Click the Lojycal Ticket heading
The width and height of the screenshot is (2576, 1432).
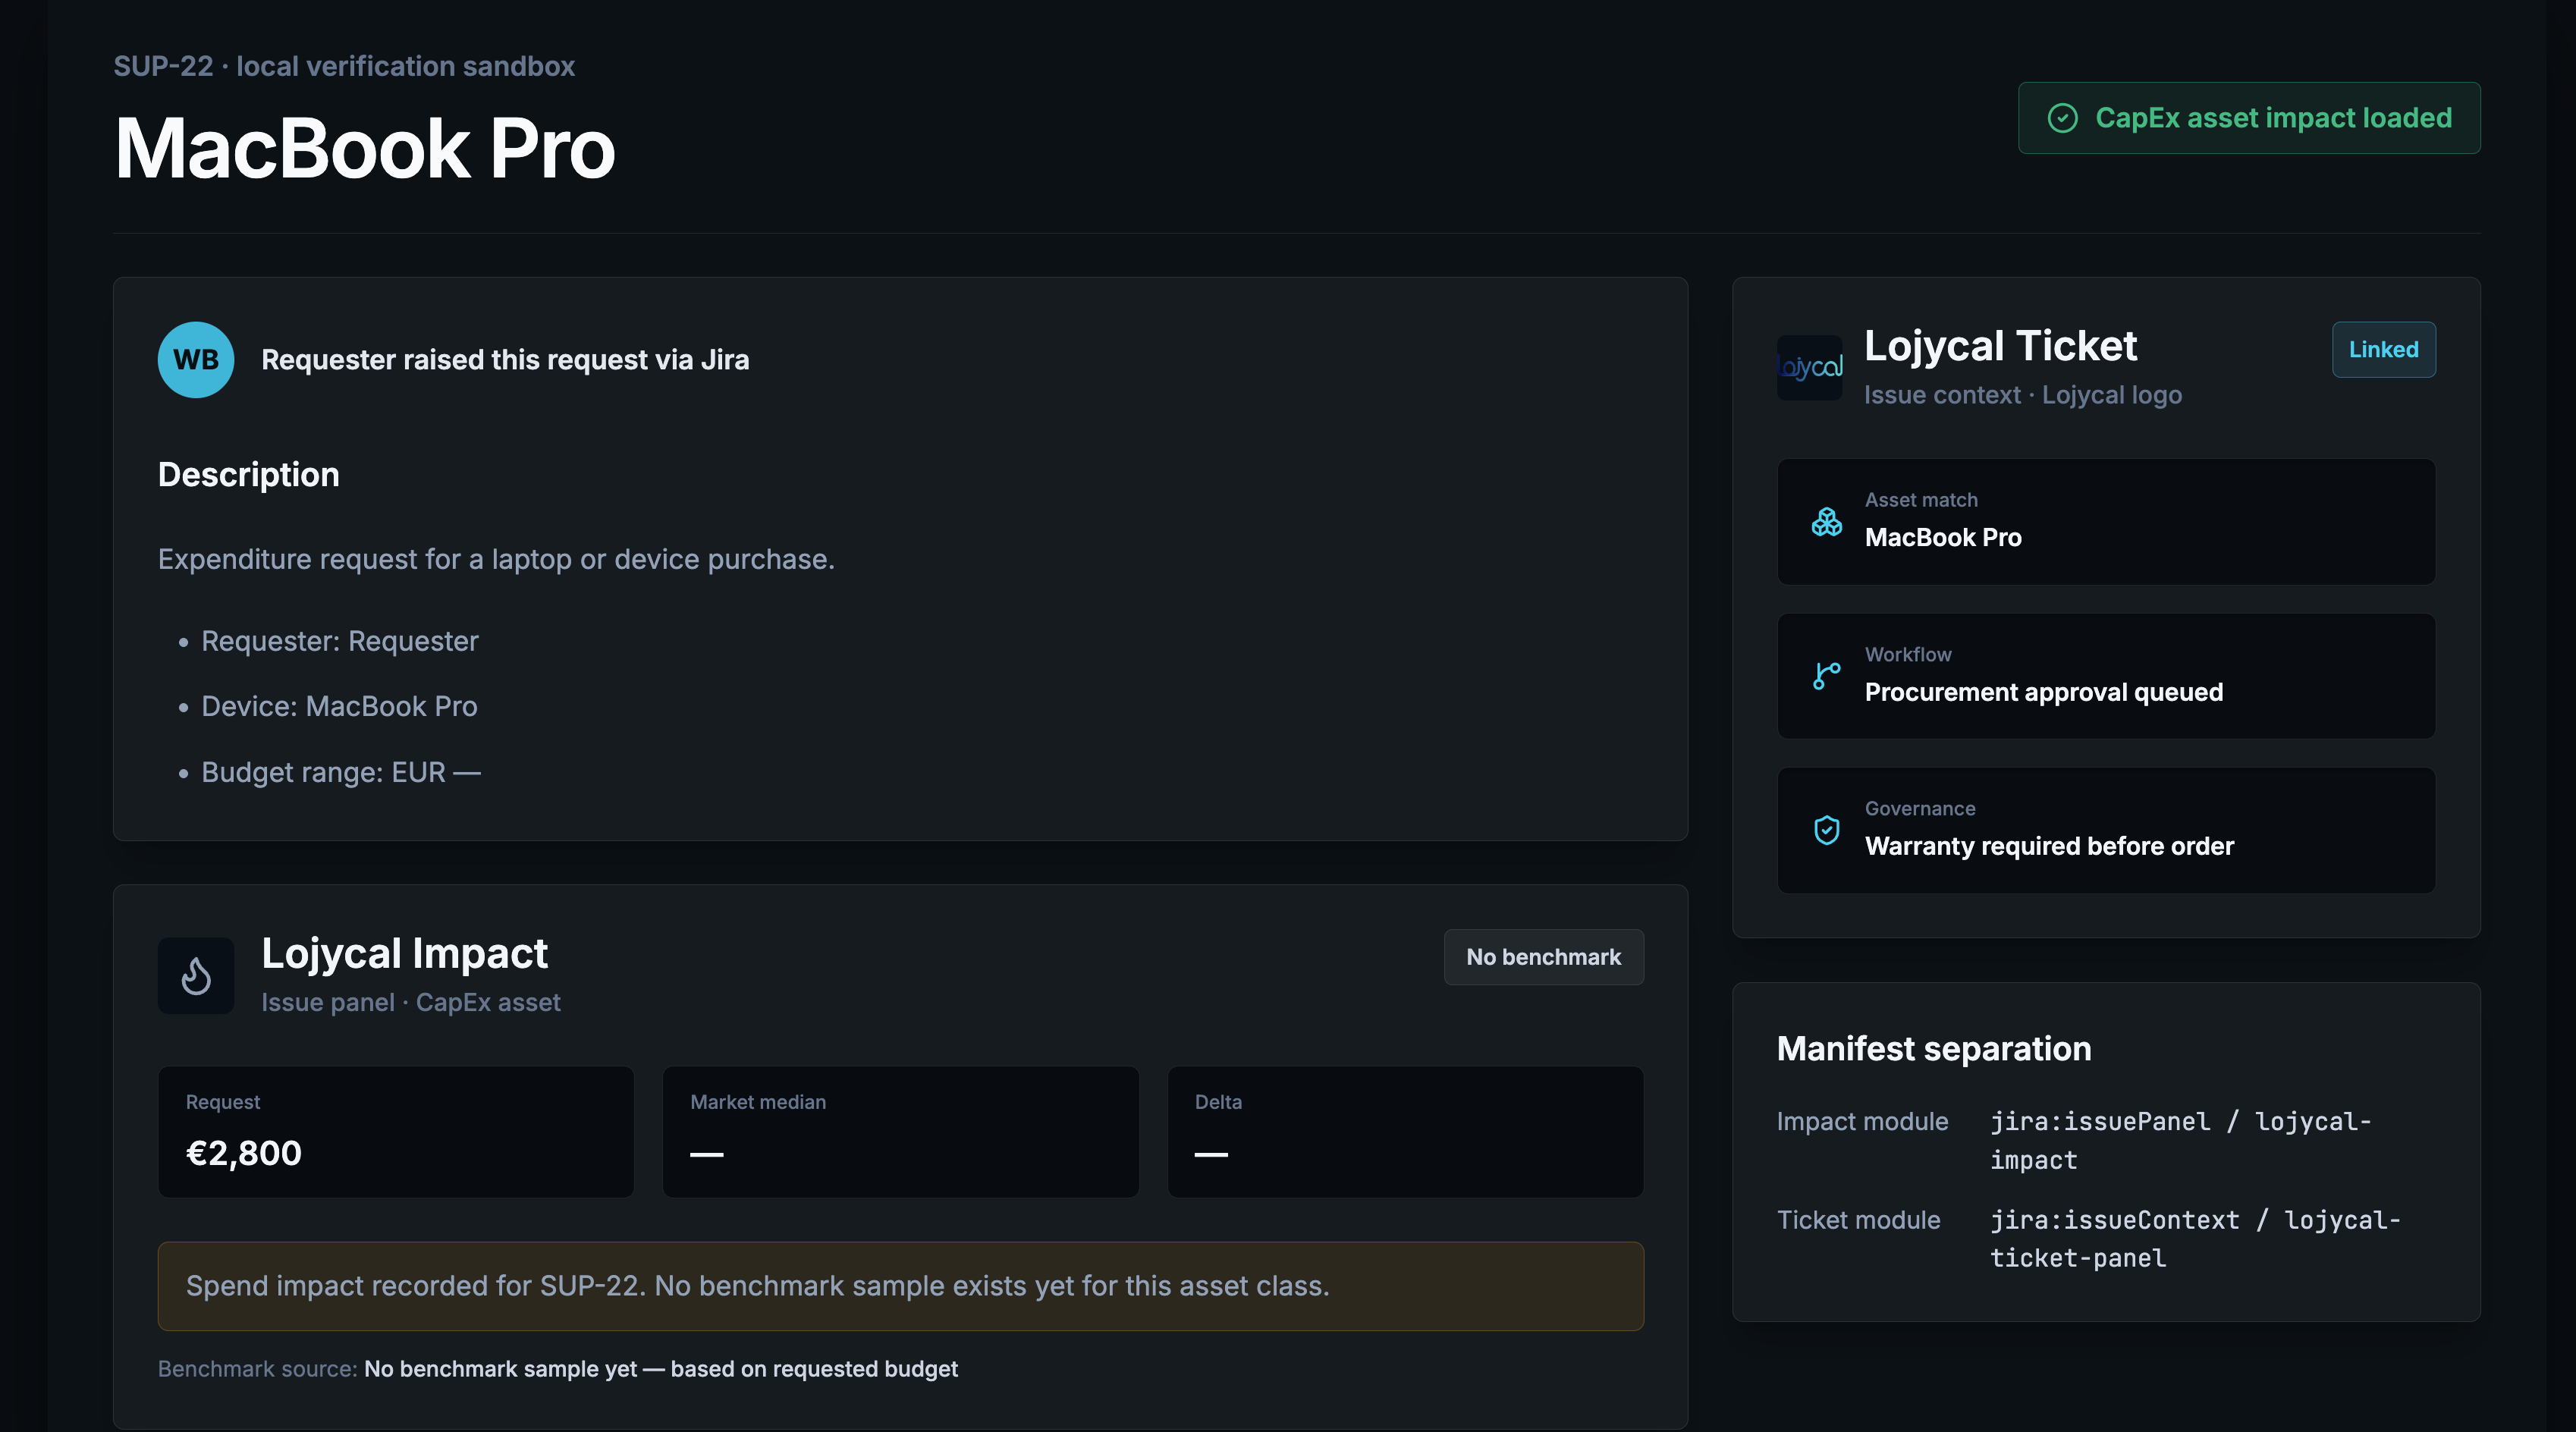pyautogui.click(x=2000, y=346)
